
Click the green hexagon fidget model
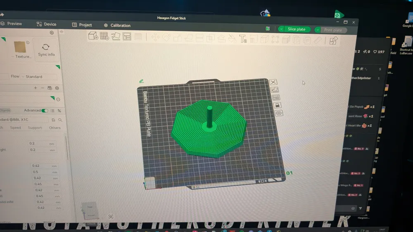click(x=209, y=129)
